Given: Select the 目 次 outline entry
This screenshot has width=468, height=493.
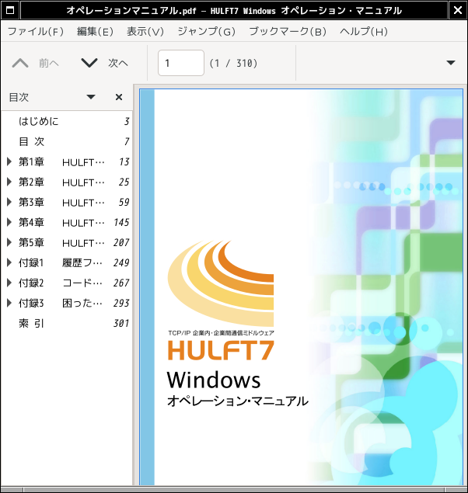Looking at the screenshot, I should tap(67, 141).
